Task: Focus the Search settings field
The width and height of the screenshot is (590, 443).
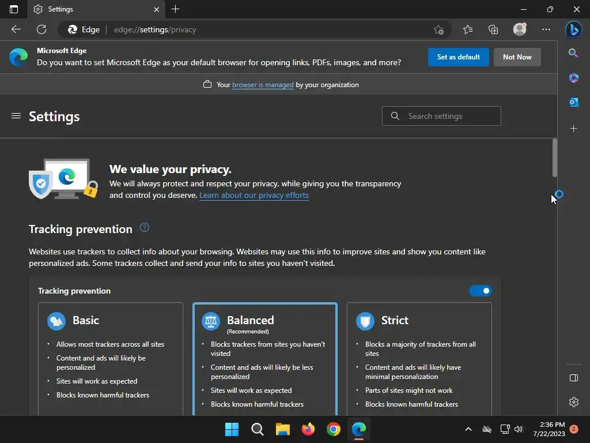Action: pos(441,116)
